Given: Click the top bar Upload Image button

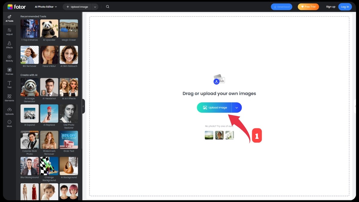Looking at the screenshot, I should pos(77,7).
